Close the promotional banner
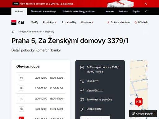This screenshot has height=119, width=159. click(146, 4)
